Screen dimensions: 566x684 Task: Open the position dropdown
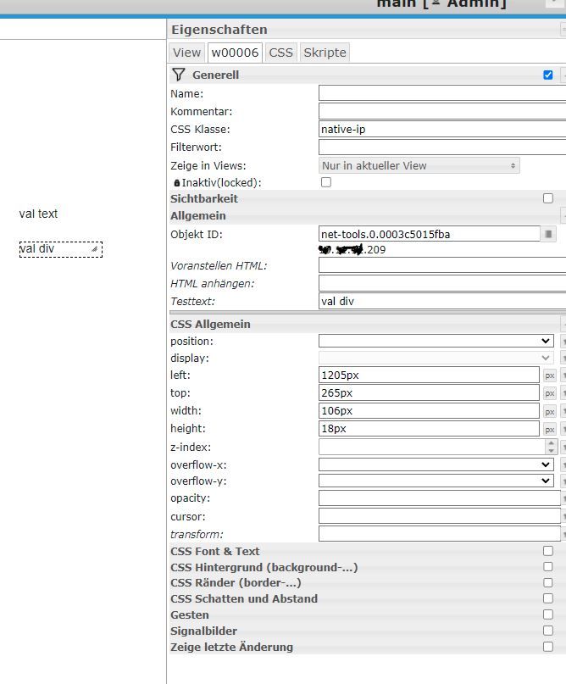[436, 341]
